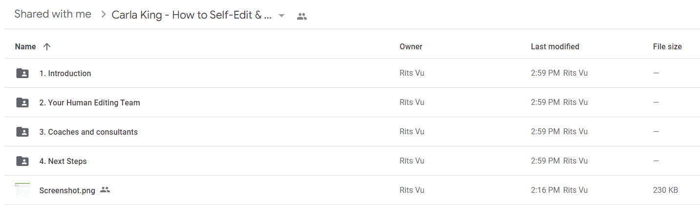Screen dimensions: 700x205
Task: Select the 2. Your Human Editing Team row
Action: [x=352, y=102]
